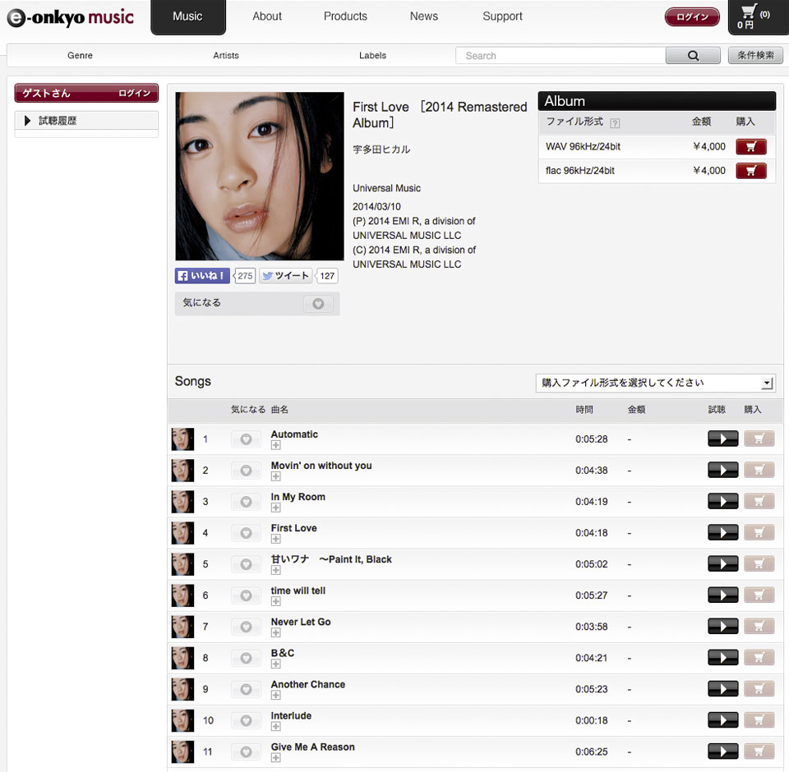
Task: Toggle the favorite heart for In My Room
Action: click(x=246, y=502)
